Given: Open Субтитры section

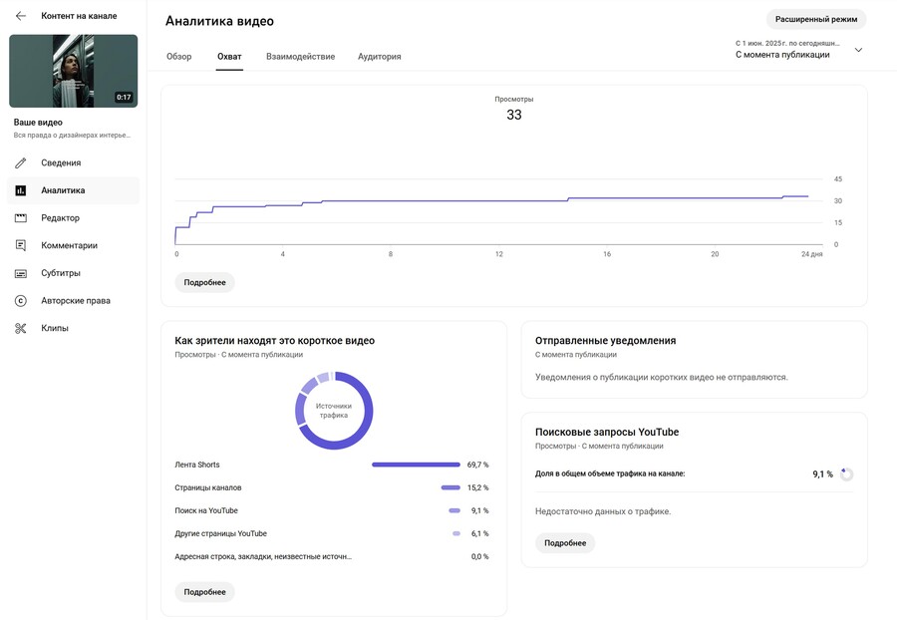Looking at the screenshot, I should [x=73, y=273].
